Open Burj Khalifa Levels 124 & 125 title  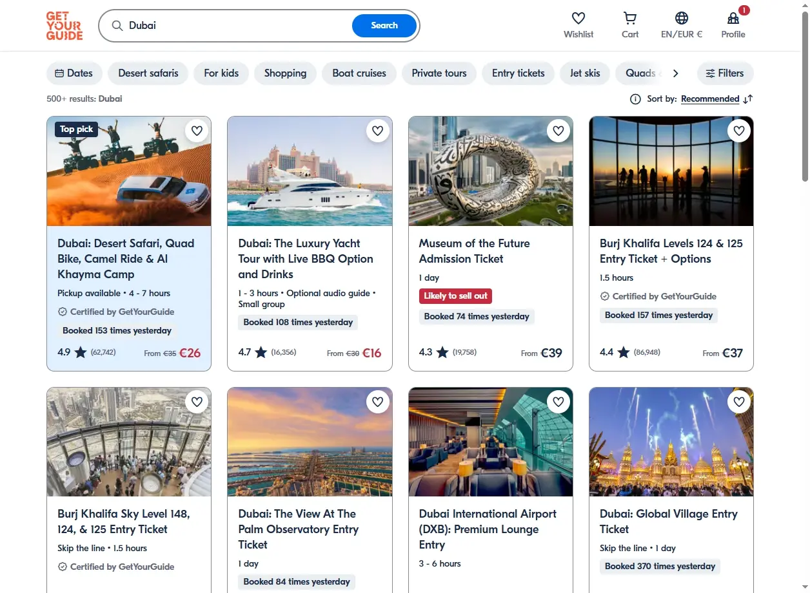coord(671,251)
